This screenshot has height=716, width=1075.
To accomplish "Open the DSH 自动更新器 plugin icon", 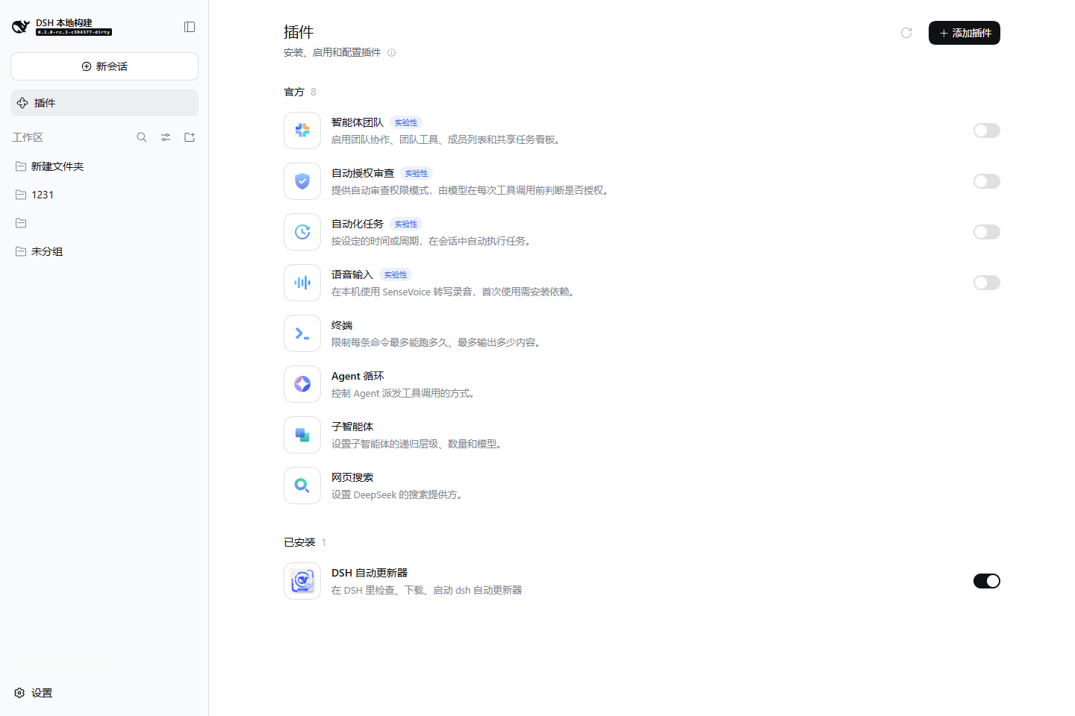I will click(x=302, y=581).
